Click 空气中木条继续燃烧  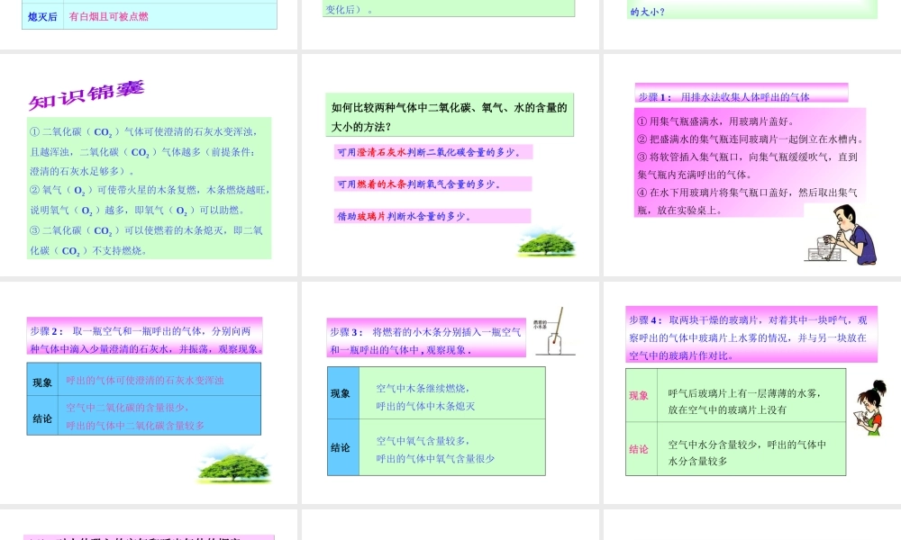tap(423, 389)
